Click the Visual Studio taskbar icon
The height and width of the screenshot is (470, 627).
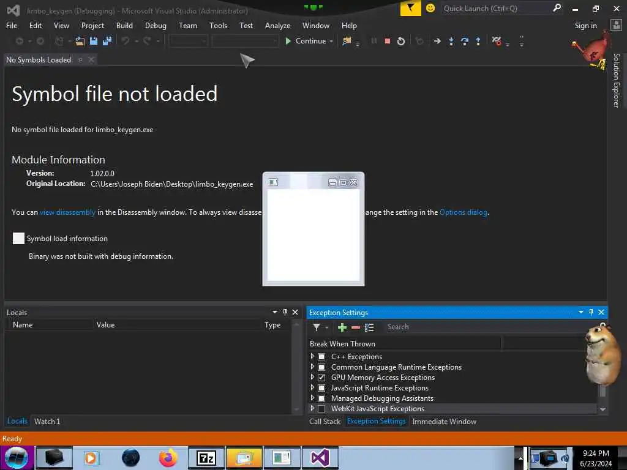tap(320, 458)
